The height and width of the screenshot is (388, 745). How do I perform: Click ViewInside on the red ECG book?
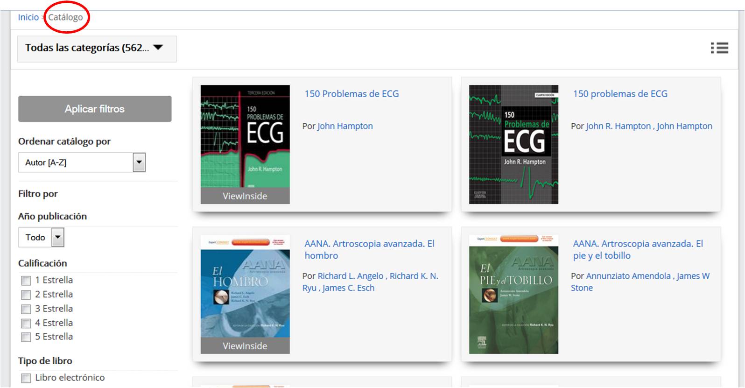coord(245,196)
